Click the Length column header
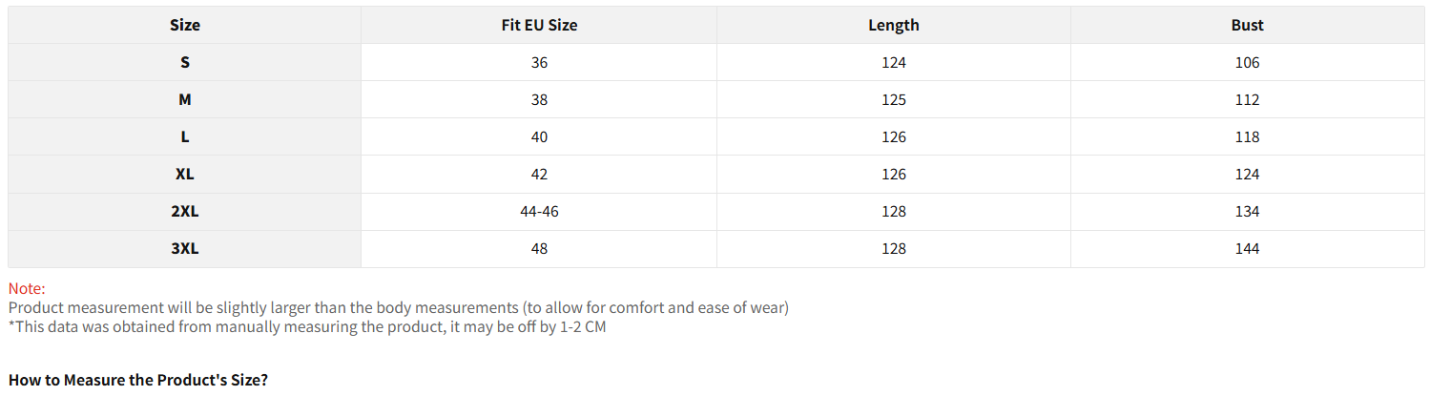The width and height of the screenshot is (1430, 396). (x=894, y=25)
